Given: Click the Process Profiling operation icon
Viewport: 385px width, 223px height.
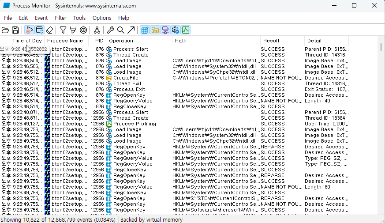Looking at the screenshot, I should pos(109,124).
